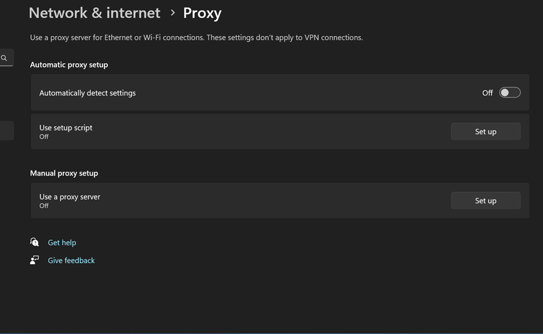Select the partially visible sidebar item below search
543x334 pixels.
[x=6, y=130]
